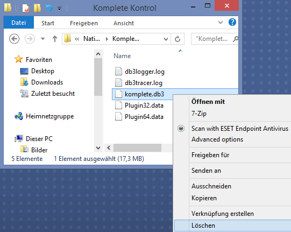This screenshot has width=291, height=232.
Task: Switch to the Freigeben ribbon tab
Action: pyautogui.click(x=84, y=23)
